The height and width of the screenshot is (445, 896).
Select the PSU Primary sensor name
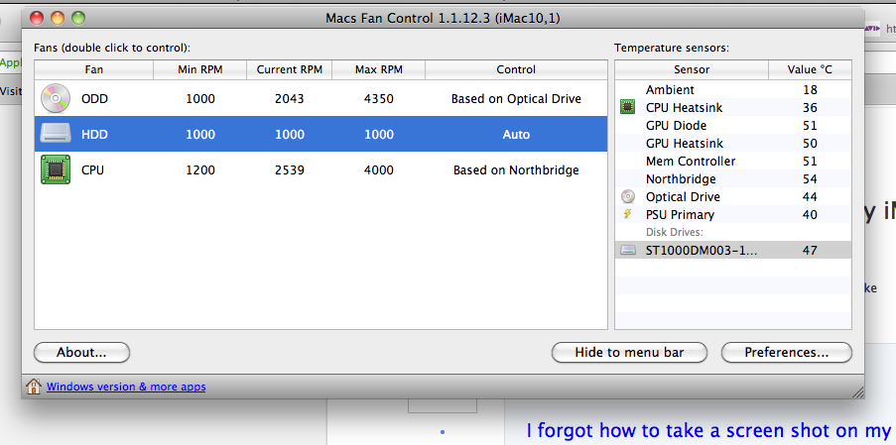coord(680,214)
